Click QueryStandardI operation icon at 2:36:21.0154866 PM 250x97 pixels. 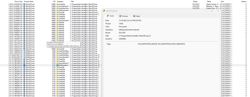(57, 21)
